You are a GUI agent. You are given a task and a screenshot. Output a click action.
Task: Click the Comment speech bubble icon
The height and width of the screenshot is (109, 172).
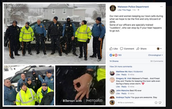121,49
